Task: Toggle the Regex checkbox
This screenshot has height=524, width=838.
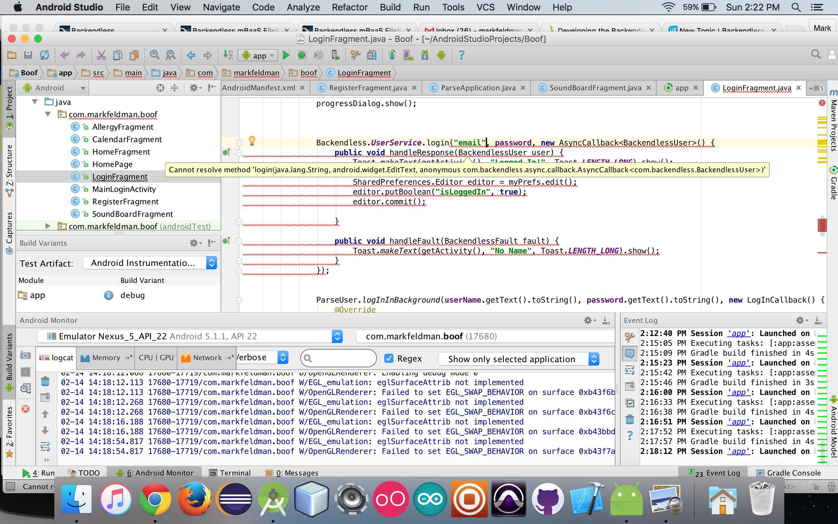Action: tap(389, 358)
